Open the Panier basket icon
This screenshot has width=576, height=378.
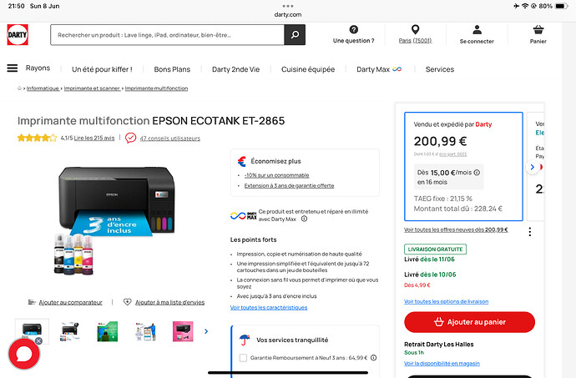pyautogui.click(x=538, y=29)
